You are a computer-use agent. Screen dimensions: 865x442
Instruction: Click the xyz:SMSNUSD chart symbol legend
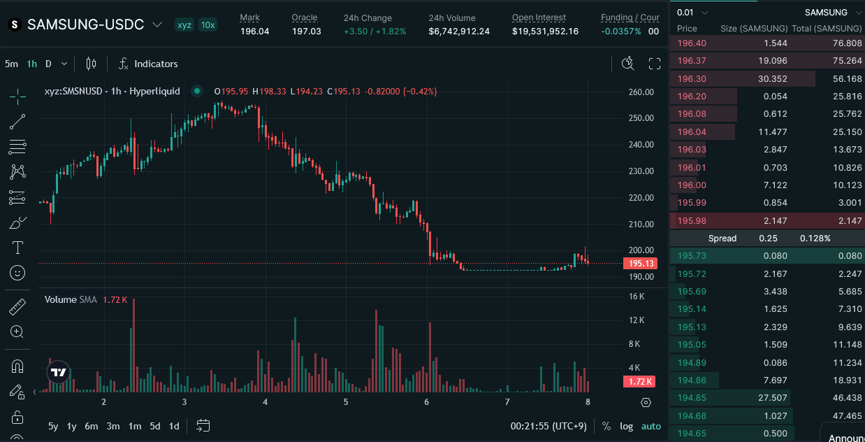point(112,91)
